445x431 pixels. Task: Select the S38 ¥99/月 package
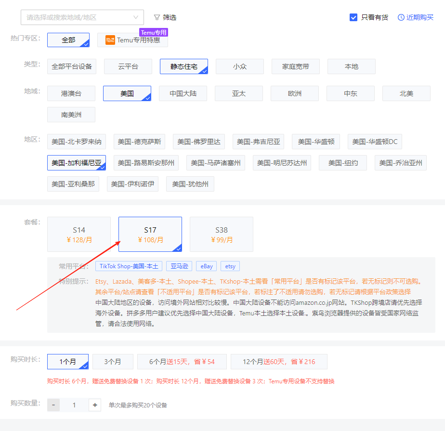click(222, 235)
